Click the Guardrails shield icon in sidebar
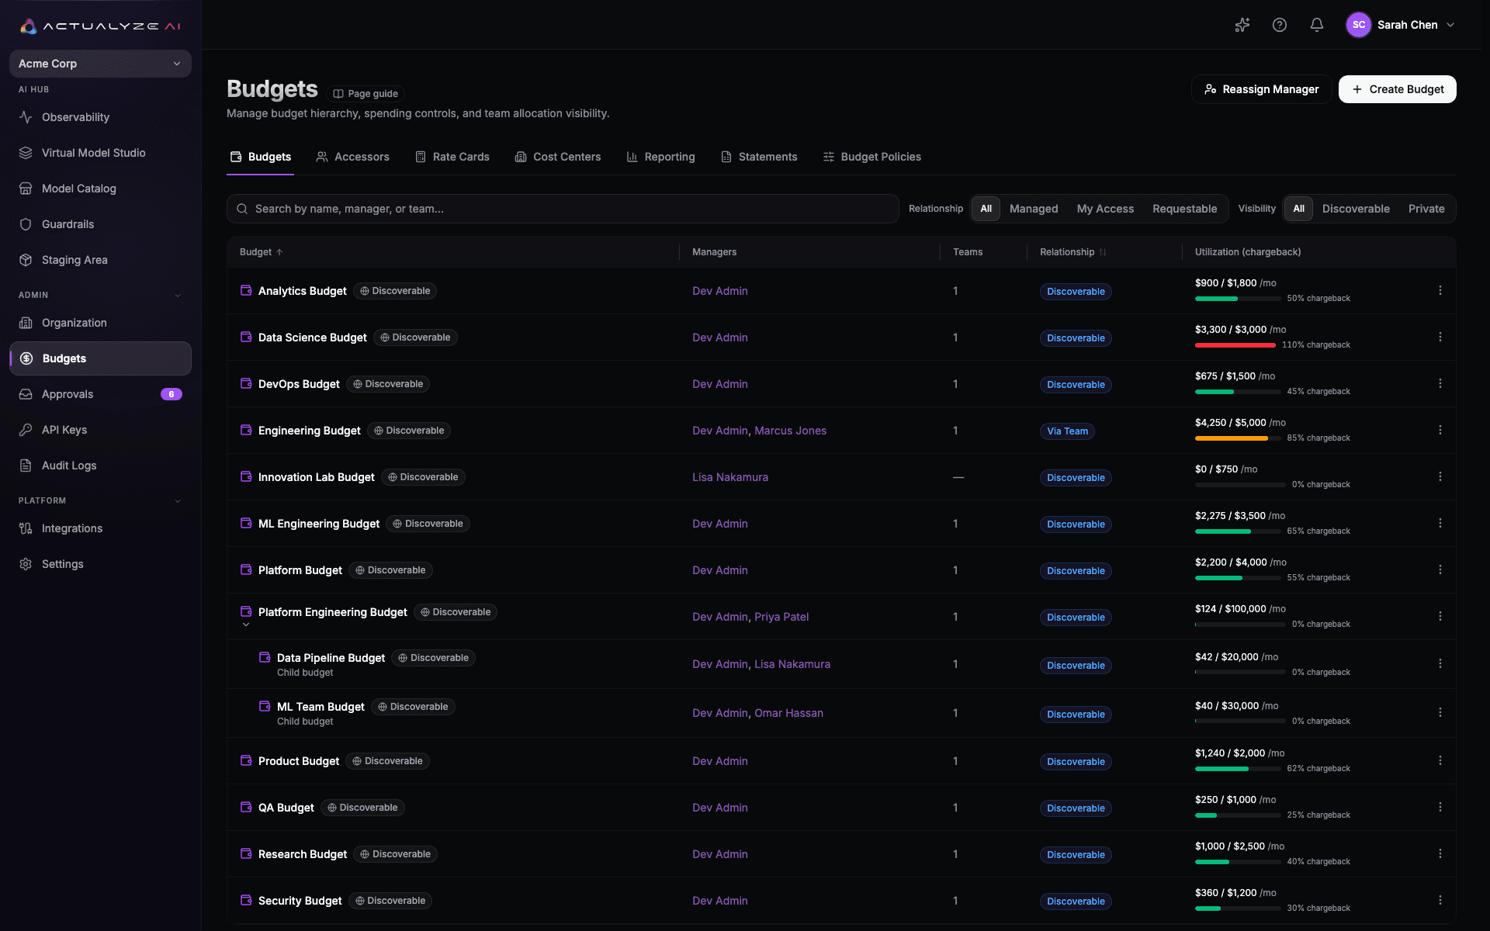The height and width of the screenshot is (931, 1490). [x=26, y=224]
